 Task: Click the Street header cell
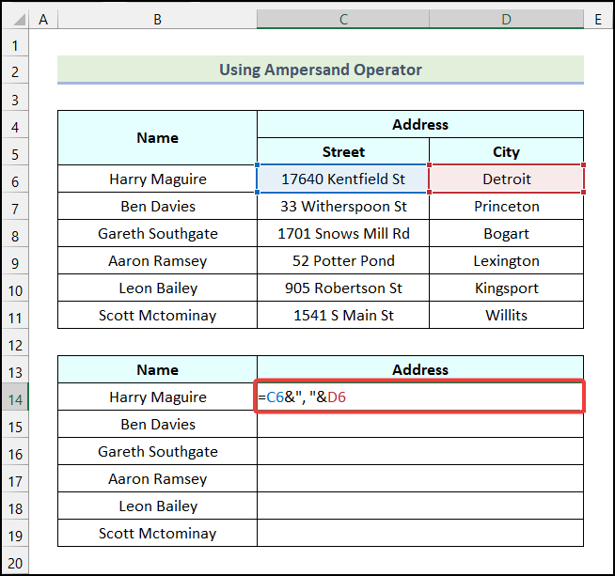pyautogui.click(x=343, y=151)
